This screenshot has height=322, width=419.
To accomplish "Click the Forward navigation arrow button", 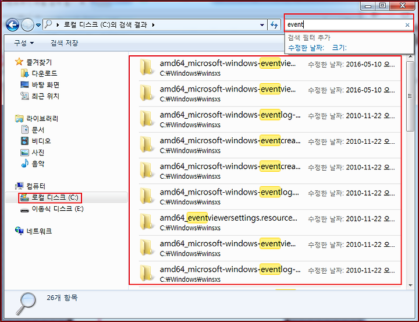I will pos(27,25).
